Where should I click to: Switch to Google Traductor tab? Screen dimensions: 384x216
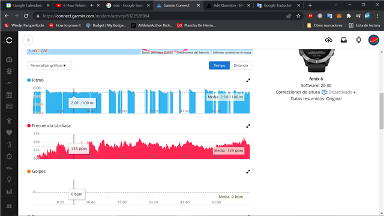[x=278, y=5]
